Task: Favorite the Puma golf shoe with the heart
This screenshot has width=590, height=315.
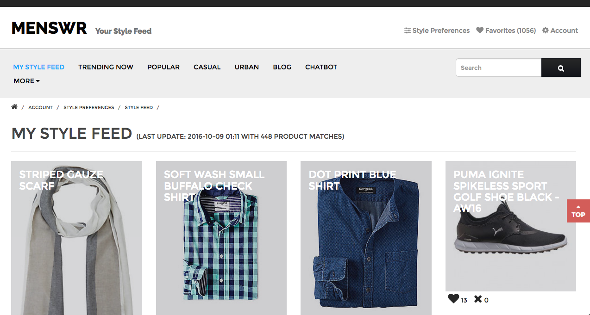Action: click(x=453, y=298)
